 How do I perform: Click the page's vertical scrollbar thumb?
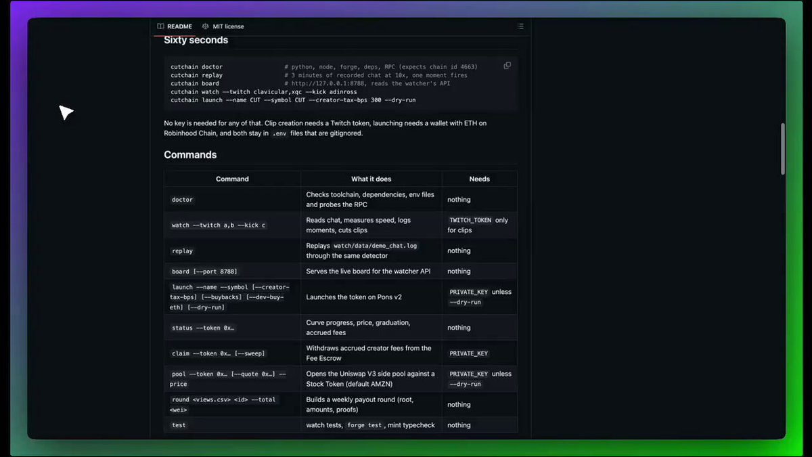point(784,148)
